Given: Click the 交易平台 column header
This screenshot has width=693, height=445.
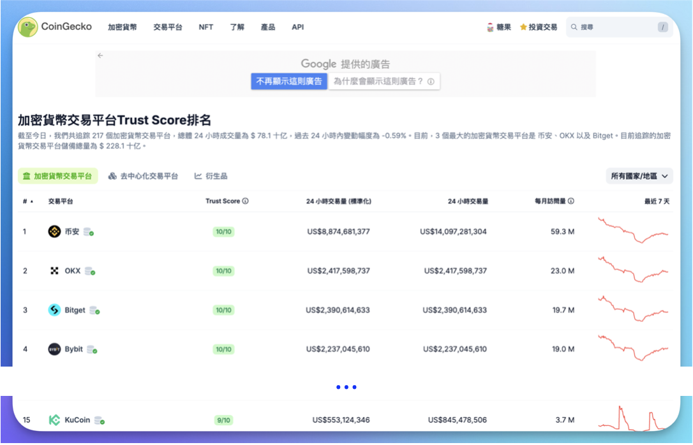Looking at the screenshot, I should click(x=61, y=201).
